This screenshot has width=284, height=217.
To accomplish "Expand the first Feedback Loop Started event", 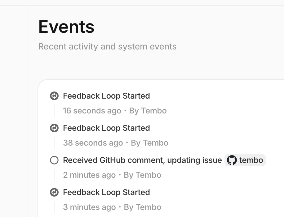I will click(x=106, y=96).
